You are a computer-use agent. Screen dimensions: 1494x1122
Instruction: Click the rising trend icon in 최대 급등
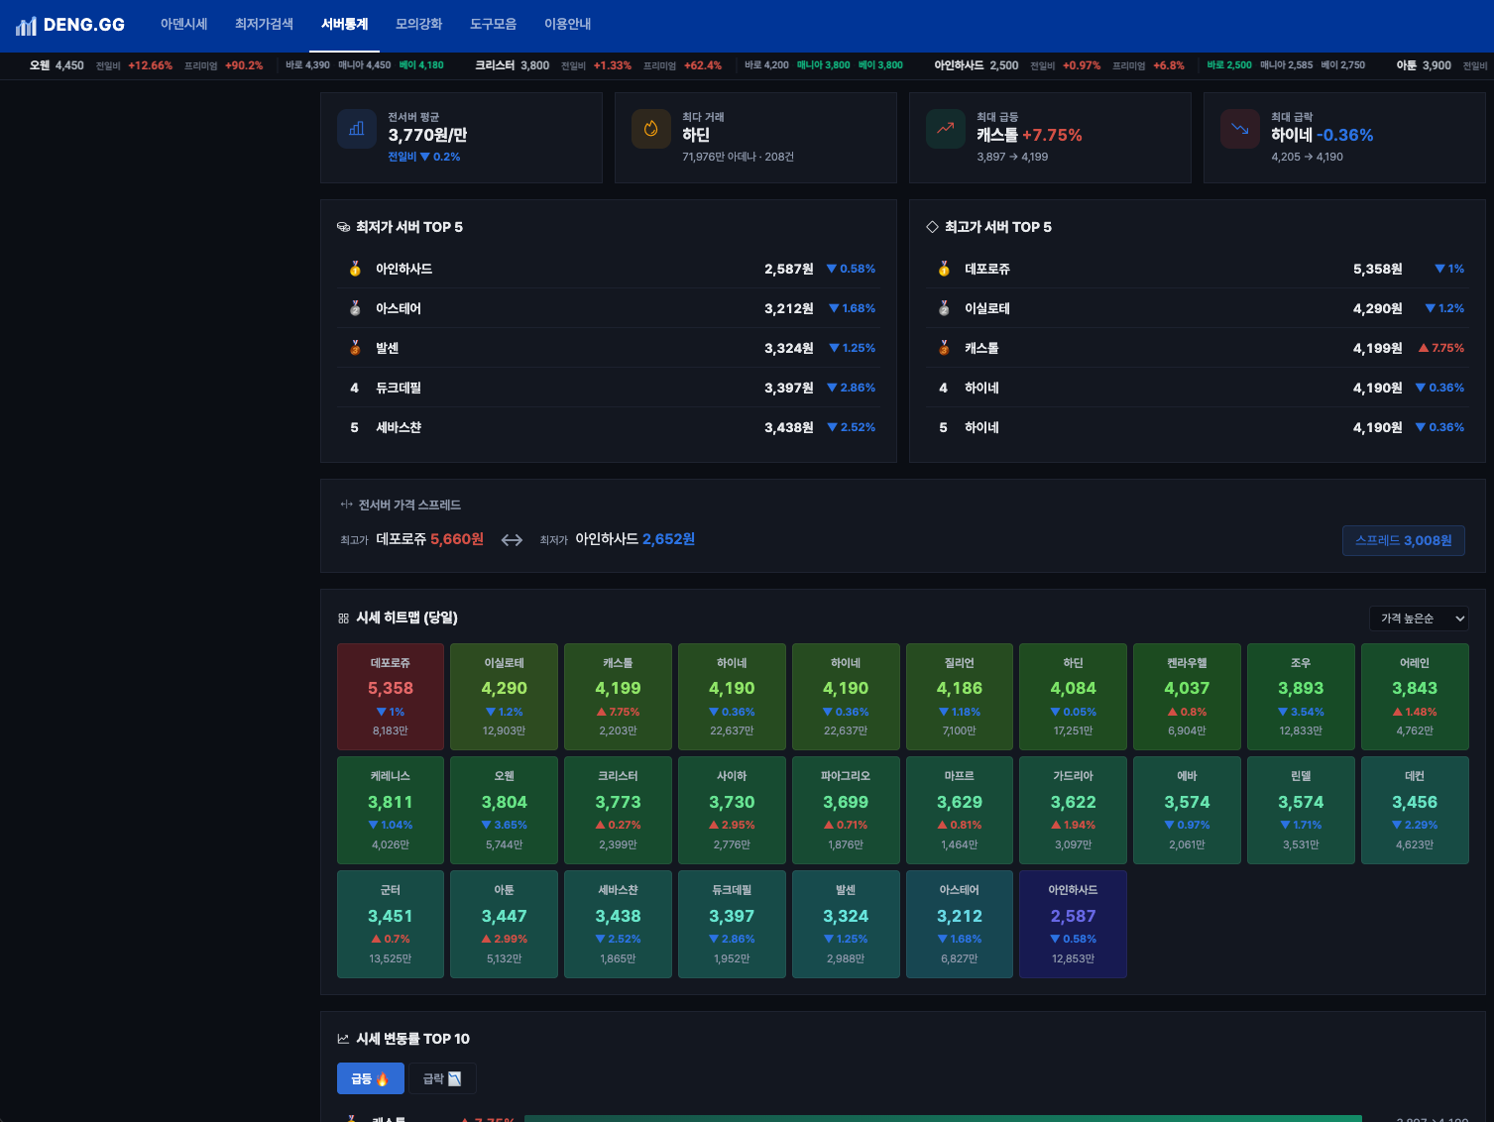[x=946, y=129]
